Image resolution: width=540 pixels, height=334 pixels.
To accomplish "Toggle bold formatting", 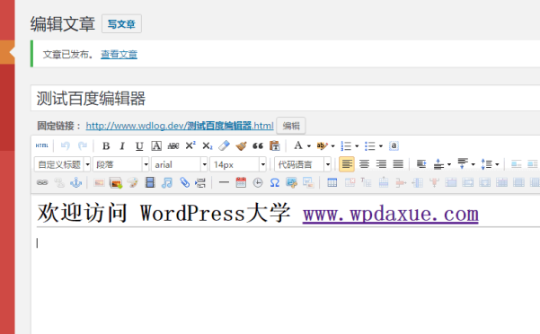I will pyautogui.click(x=106, y=145).
